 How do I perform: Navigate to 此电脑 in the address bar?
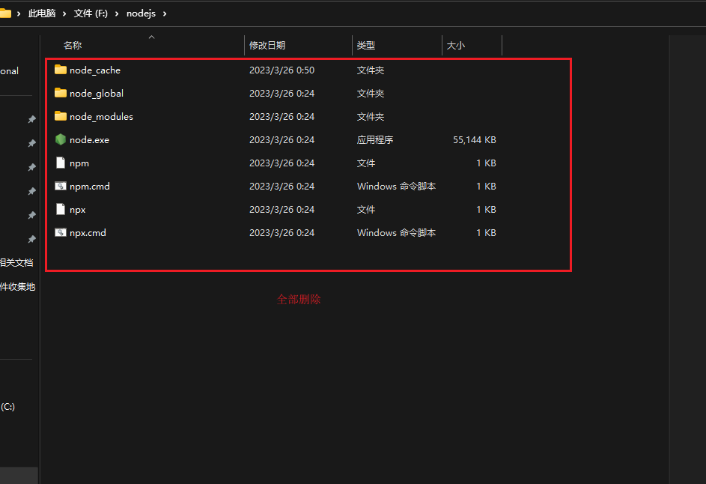point(42,13)
